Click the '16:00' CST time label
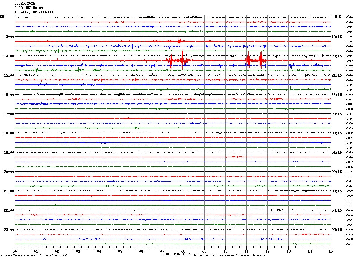354x259 pixels. (x=9, y=95)
